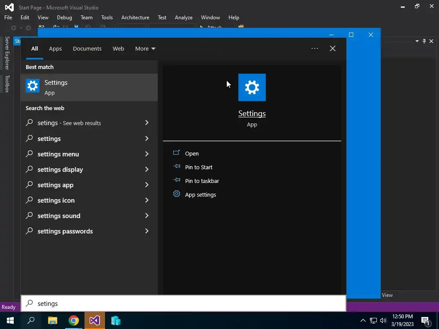Open the Test menu in Visual Studio
The image size is (439, 329).
coord(162,17)
